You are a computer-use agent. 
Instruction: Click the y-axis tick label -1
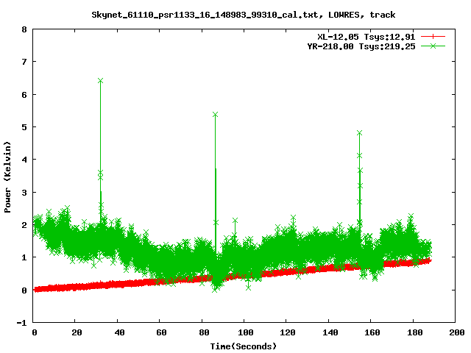click(22, 323)
